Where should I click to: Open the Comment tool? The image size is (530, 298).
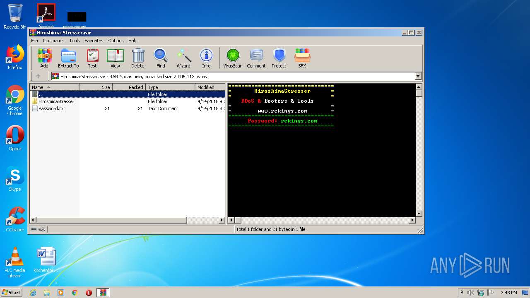tap(256, 58)
